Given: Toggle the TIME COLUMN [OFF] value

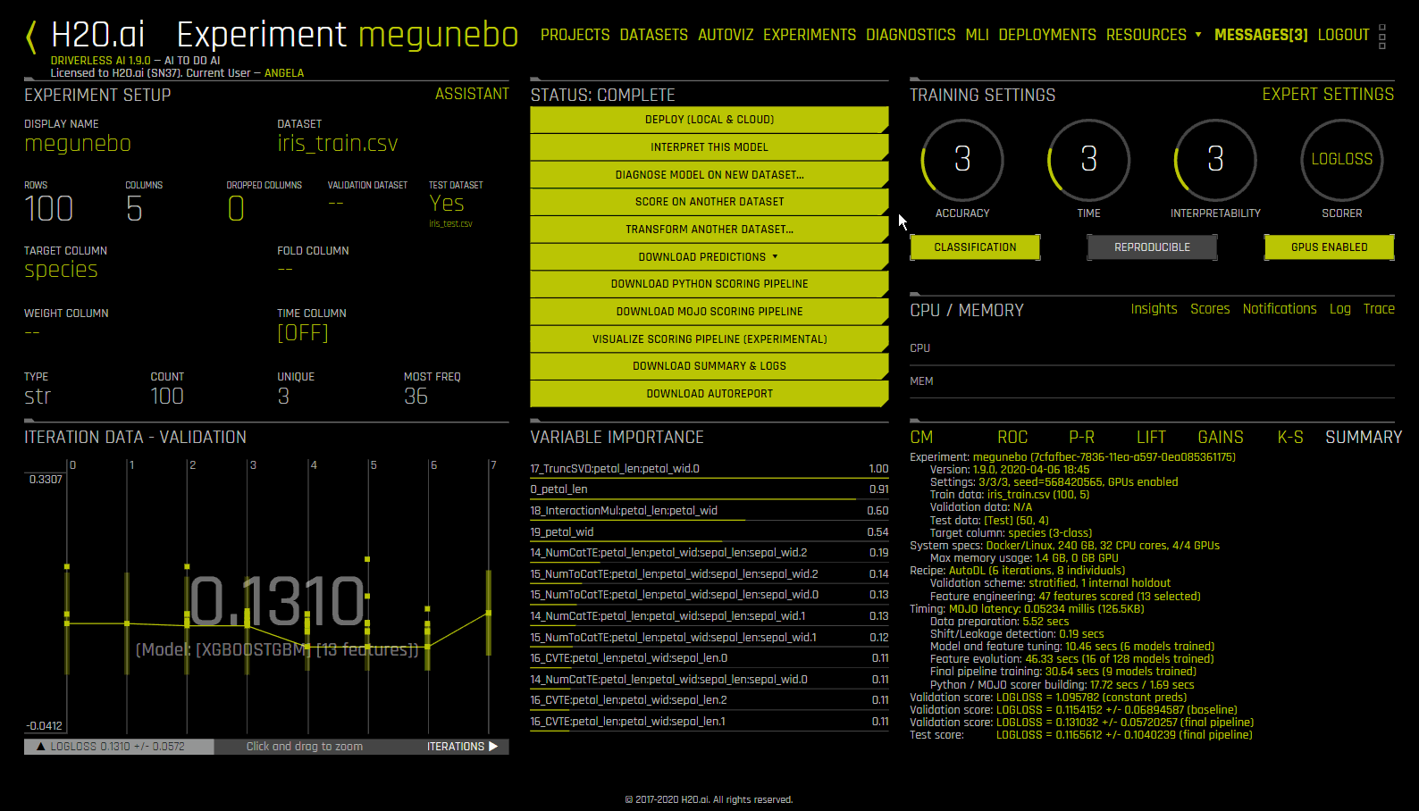Looking at the screenshot, I should coord(303,333).
